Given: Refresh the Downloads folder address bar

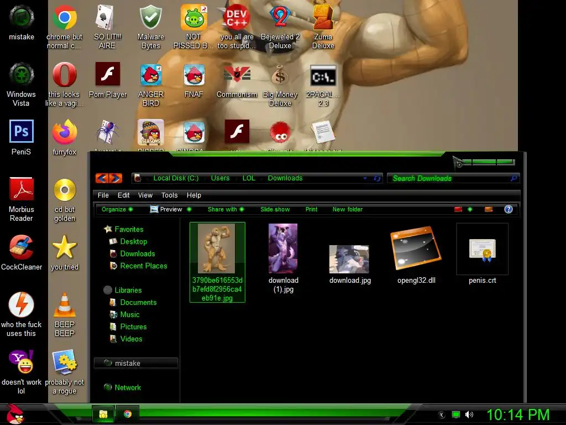Looking at the screenshot, I should click(x=377, y=178).
